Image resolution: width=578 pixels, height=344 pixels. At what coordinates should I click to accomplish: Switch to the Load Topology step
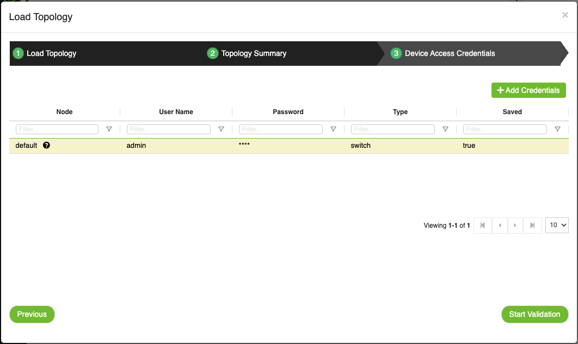51,53
